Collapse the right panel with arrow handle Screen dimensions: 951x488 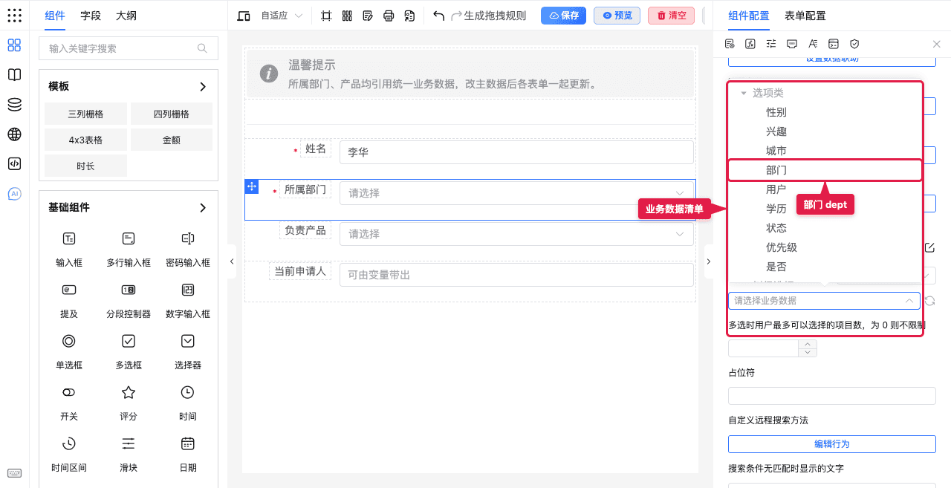pos(708,261)
